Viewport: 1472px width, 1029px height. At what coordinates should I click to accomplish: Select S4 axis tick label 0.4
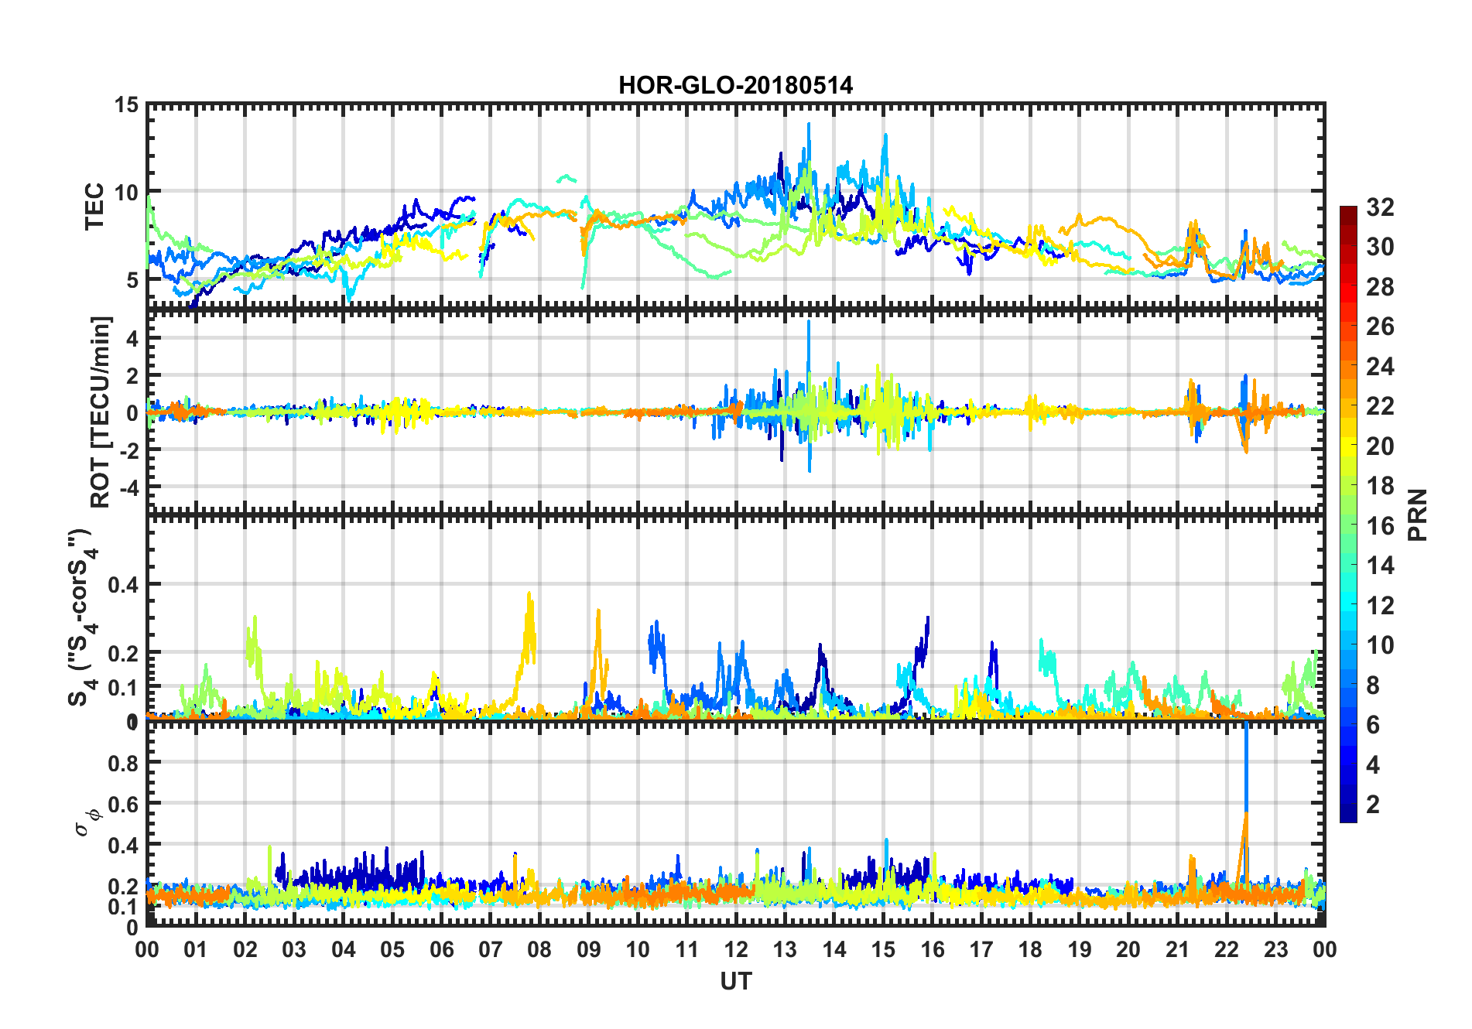(x=124, y=584)
